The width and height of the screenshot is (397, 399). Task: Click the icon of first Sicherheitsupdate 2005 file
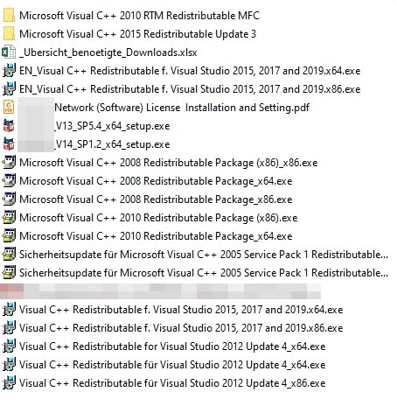pos(9,254)
